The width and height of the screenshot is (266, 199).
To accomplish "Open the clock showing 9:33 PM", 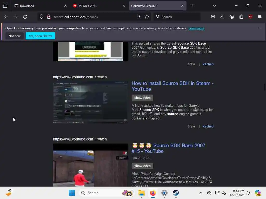I will pyautogui.click(x=237, y=193).
